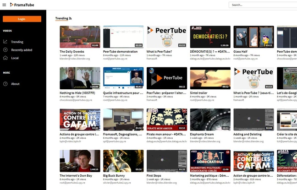The image size is (297, 190).
Task: Click First Steps title link
Action: (x=154, y=176)
